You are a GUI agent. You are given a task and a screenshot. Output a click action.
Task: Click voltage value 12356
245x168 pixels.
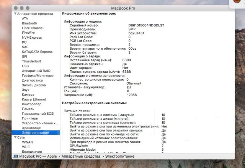[x=132, y=95]
